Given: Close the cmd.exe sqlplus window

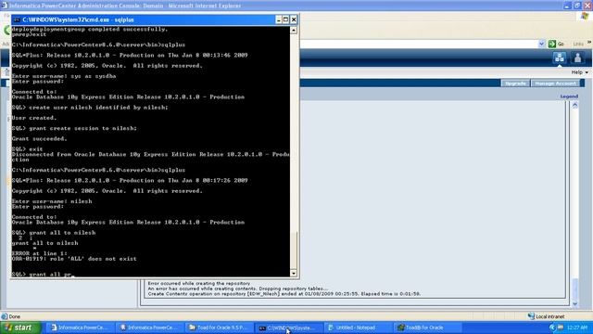Looking at the screenshot, I should point(294,19).
